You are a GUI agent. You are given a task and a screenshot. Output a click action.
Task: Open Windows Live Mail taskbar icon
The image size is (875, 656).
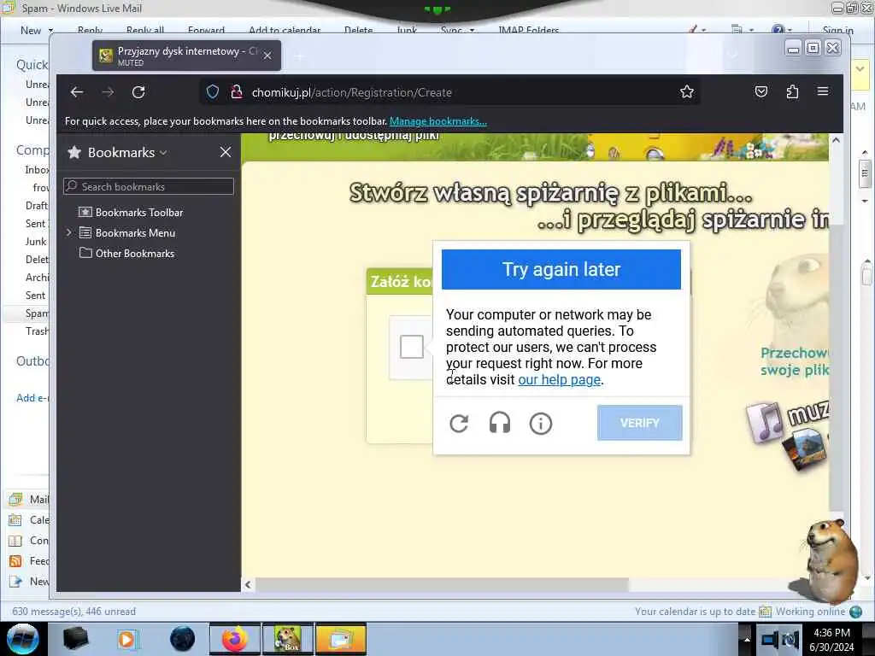[340, 639]
